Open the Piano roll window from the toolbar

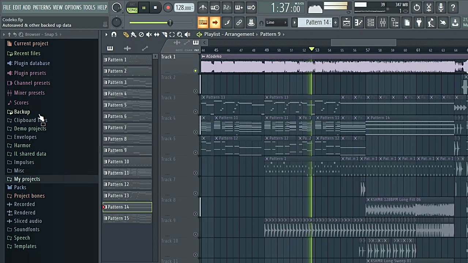(x=359, y=23)
